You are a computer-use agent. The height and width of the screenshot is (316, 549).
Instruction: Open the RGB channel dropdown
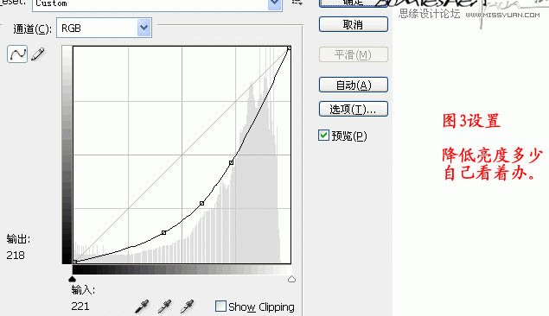click(x=104, y=28)
